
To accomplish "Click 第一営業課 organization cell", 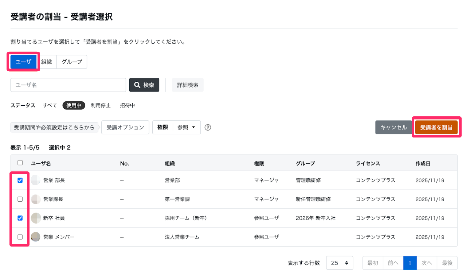I will (177, 199).
